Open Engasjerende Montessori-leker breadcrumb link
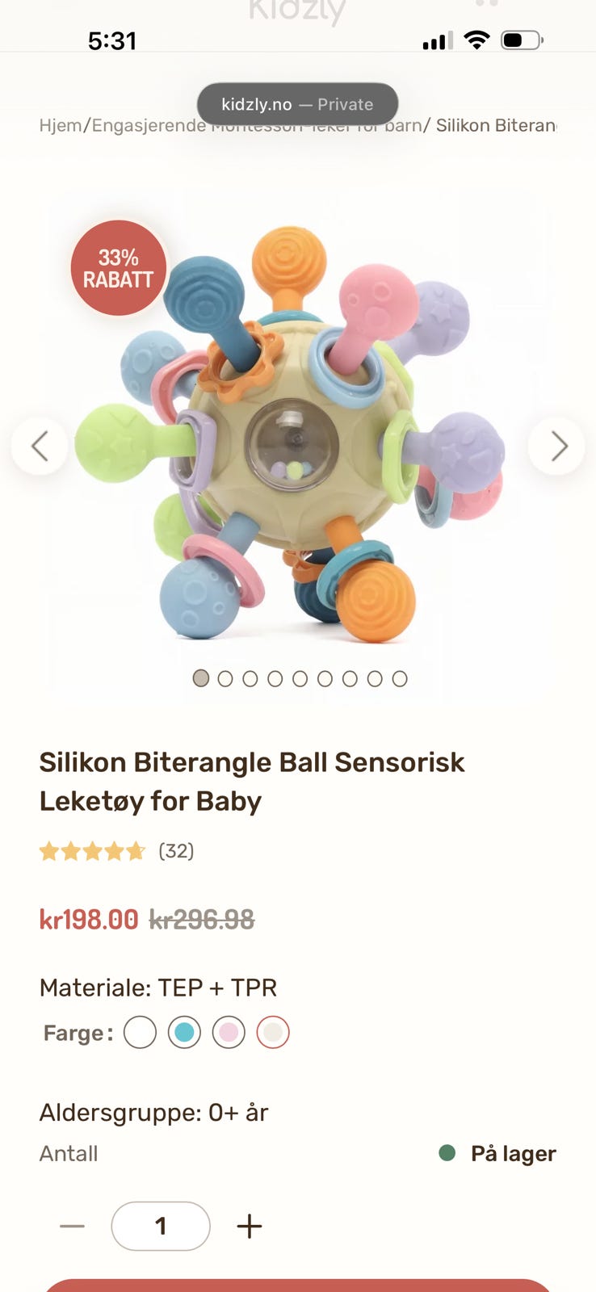The height and width of the screenshot is (1292, 596). 257,125
